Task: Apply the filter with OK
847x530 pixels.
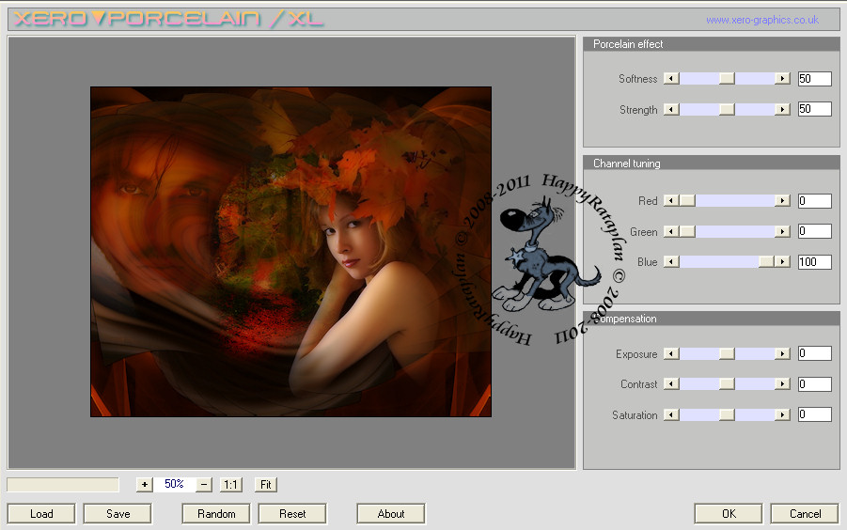Action: click(729, 514)
